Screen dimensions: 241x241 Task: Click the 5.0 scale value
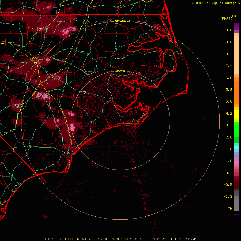pos(229,101)
